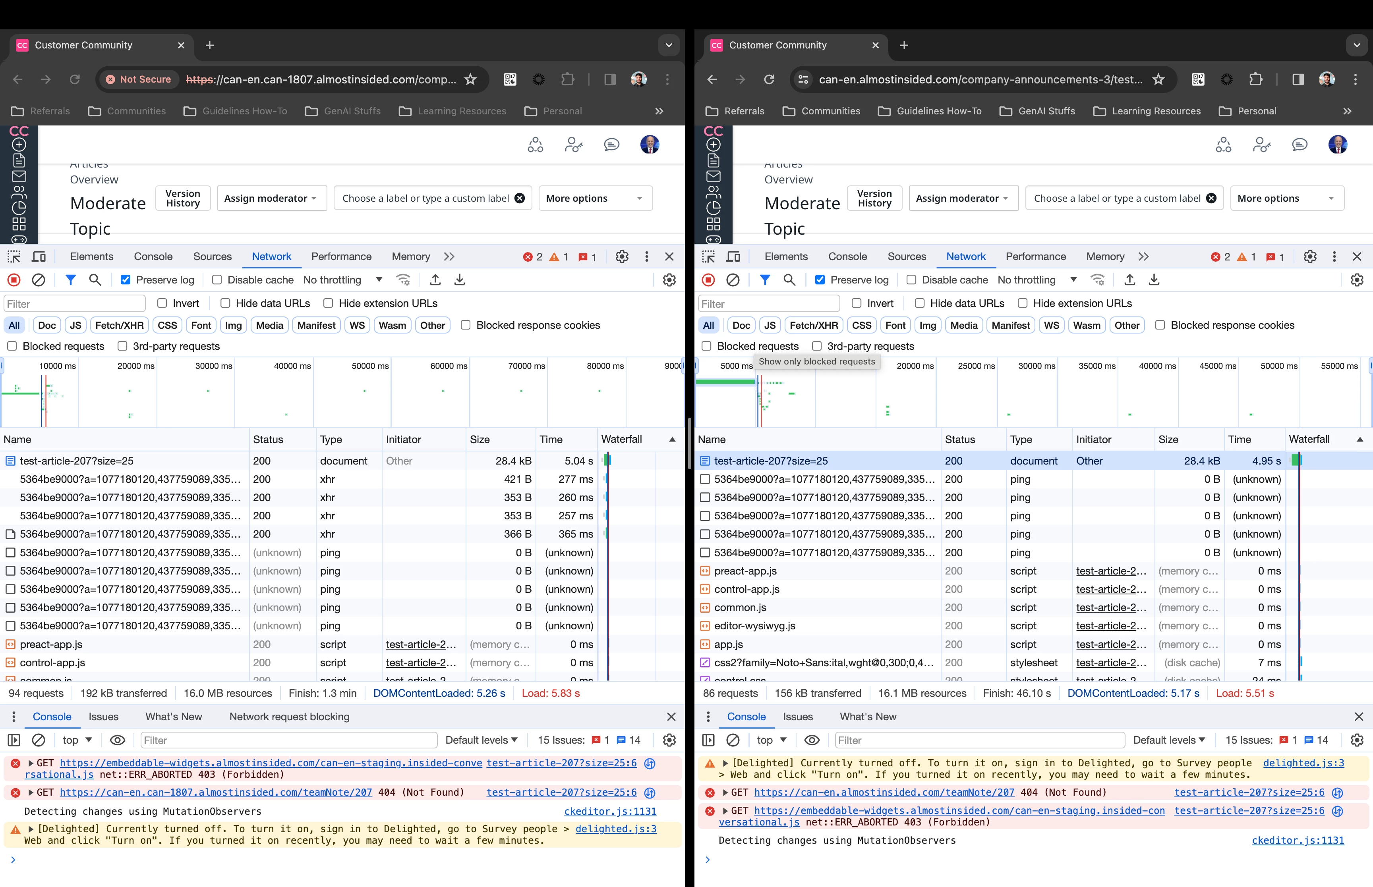The image size is (1373, 887).
Task: Open the ckeditor.js:1131 source link in left console
Action: (x=609, y=811)
